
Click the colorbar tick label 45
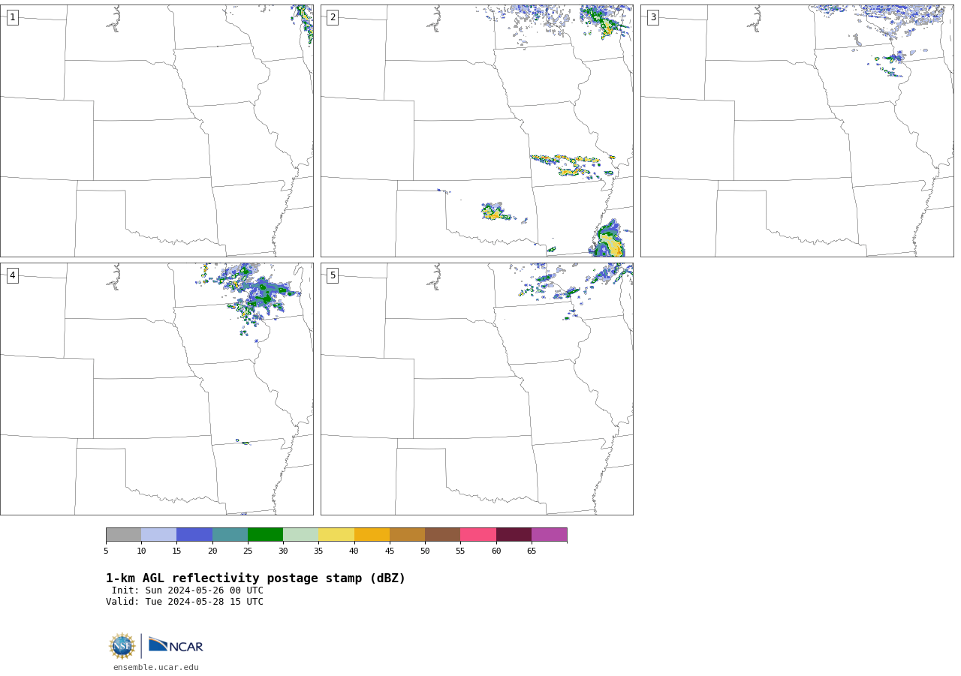(x=390, y=551)
